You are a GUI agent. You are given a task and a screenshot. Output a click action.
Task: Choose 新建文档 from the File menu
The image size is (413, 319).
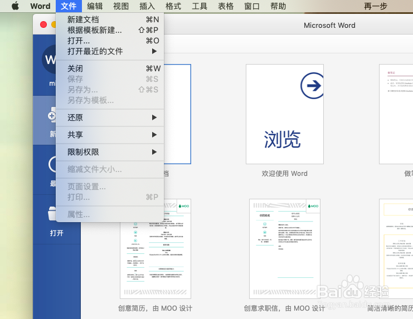coord(110,19)
